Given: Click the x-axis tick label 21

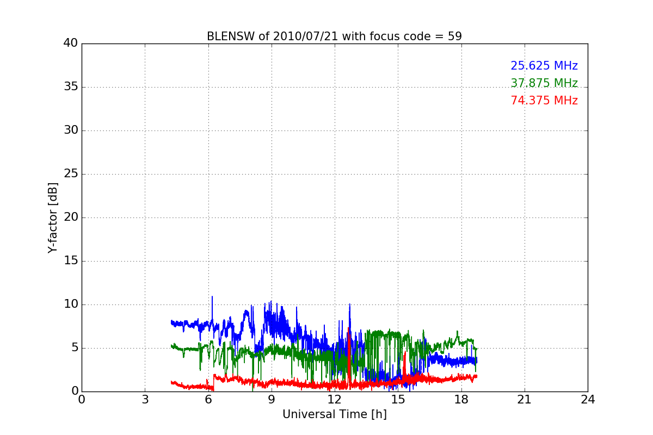Looking at the screenshot, I should coord(525,400).
